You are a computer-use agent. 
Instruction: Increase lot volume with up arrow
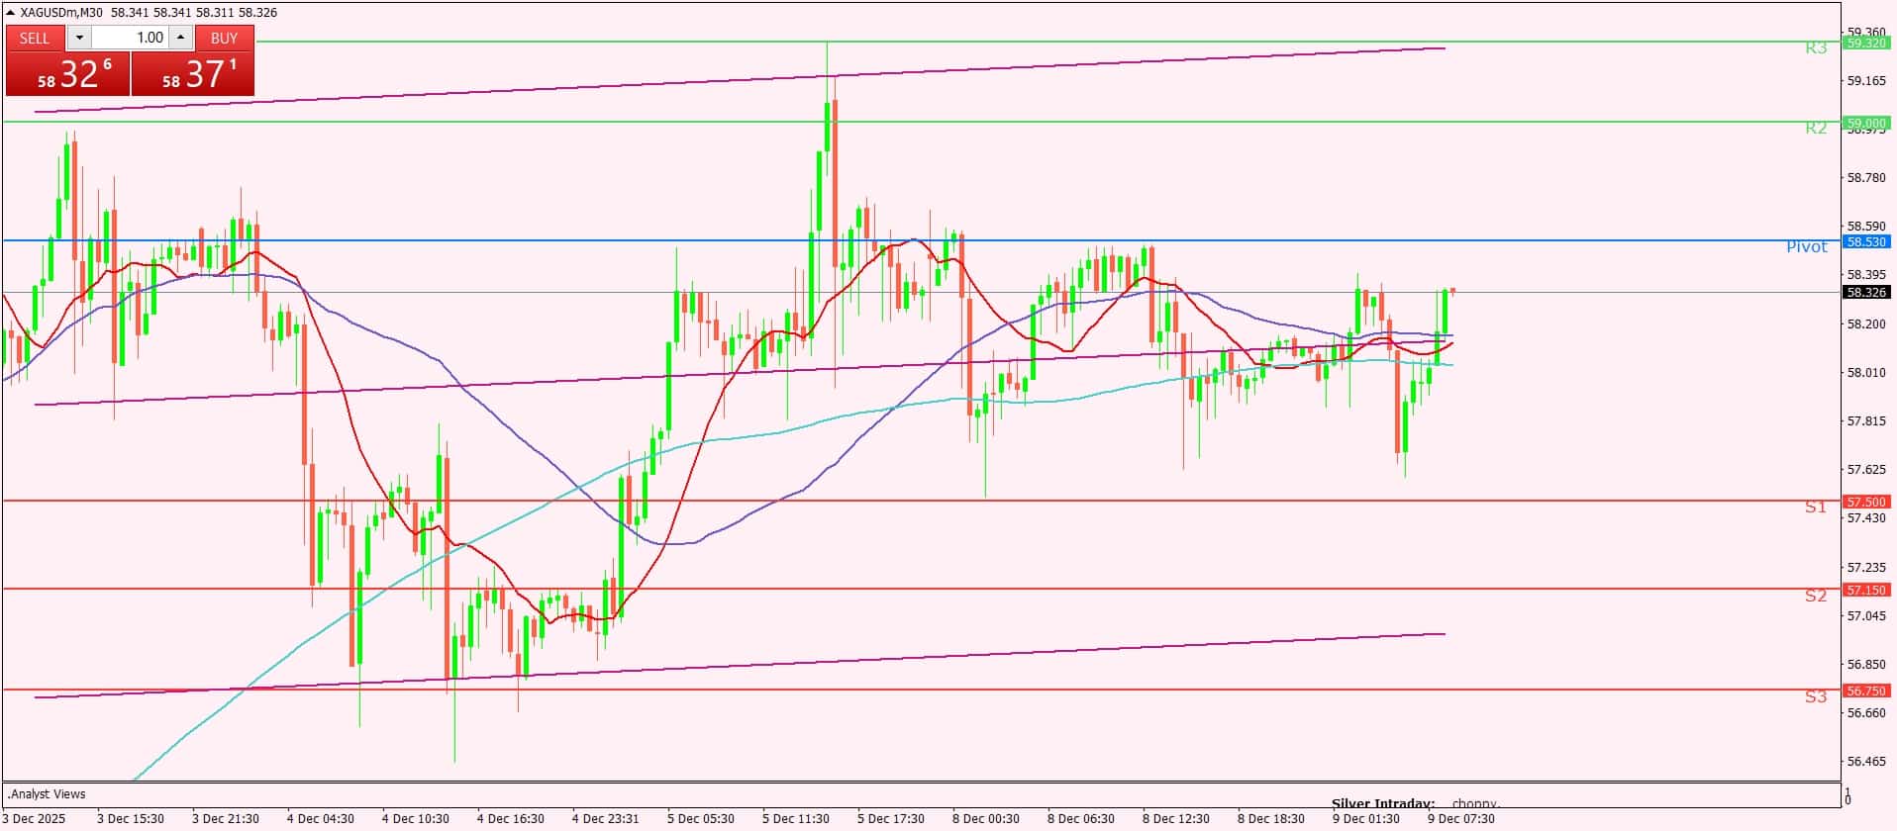[x=180, y=38]
